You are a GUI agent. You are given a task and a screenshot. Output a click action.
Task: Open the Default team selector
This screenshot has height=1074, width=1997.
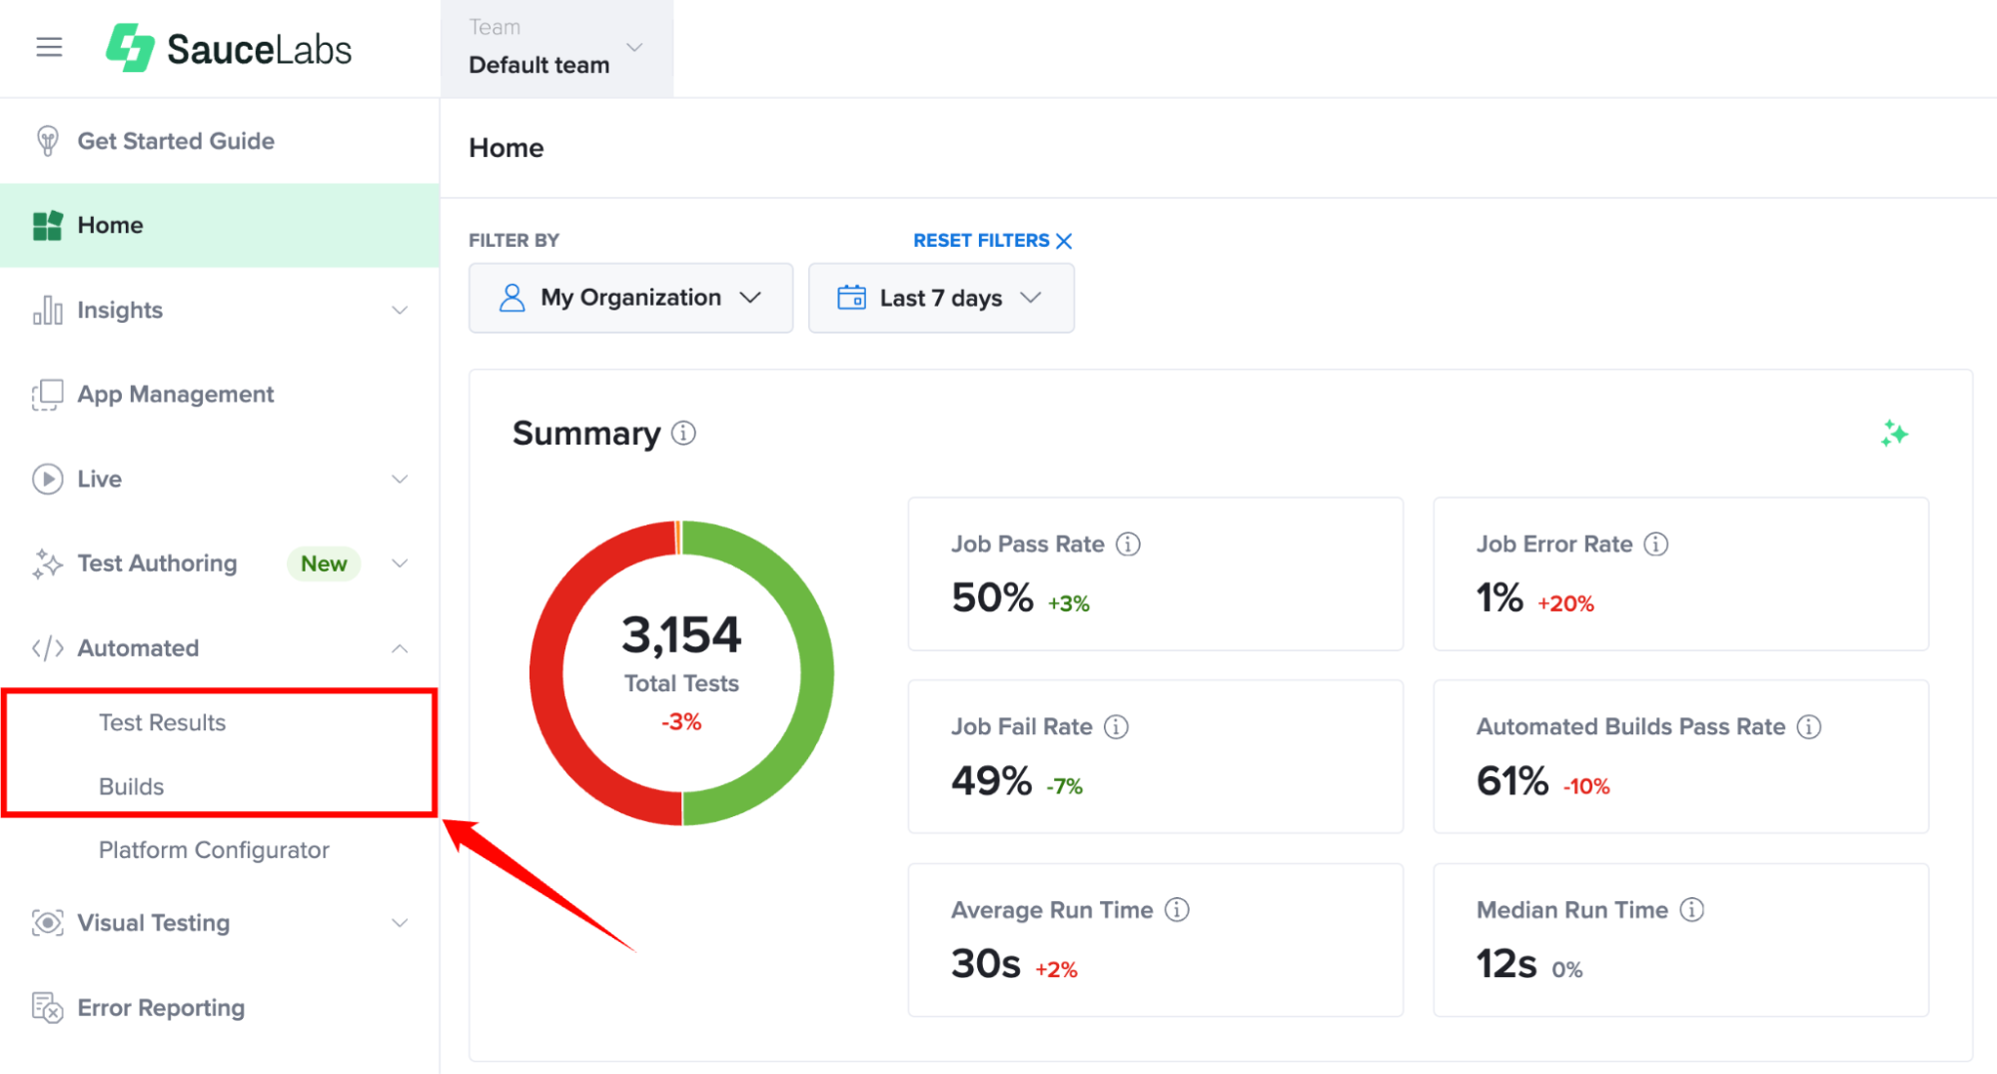pos(556,48)
